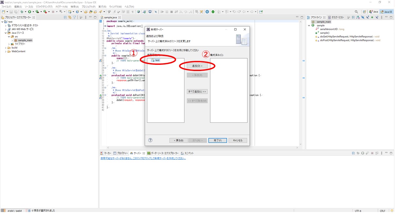Expand JAX-WS Web サービス node
The height and width of the screenshot is (214, 396).
6,29
